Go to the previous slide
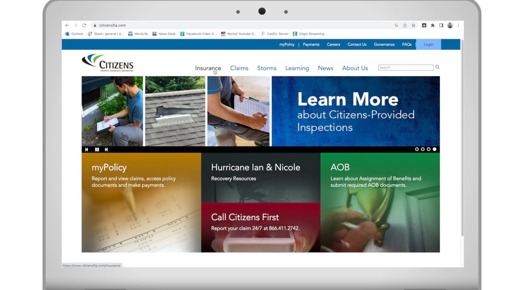The height and width of the screenshot is (290, 516). coord(86,149)
